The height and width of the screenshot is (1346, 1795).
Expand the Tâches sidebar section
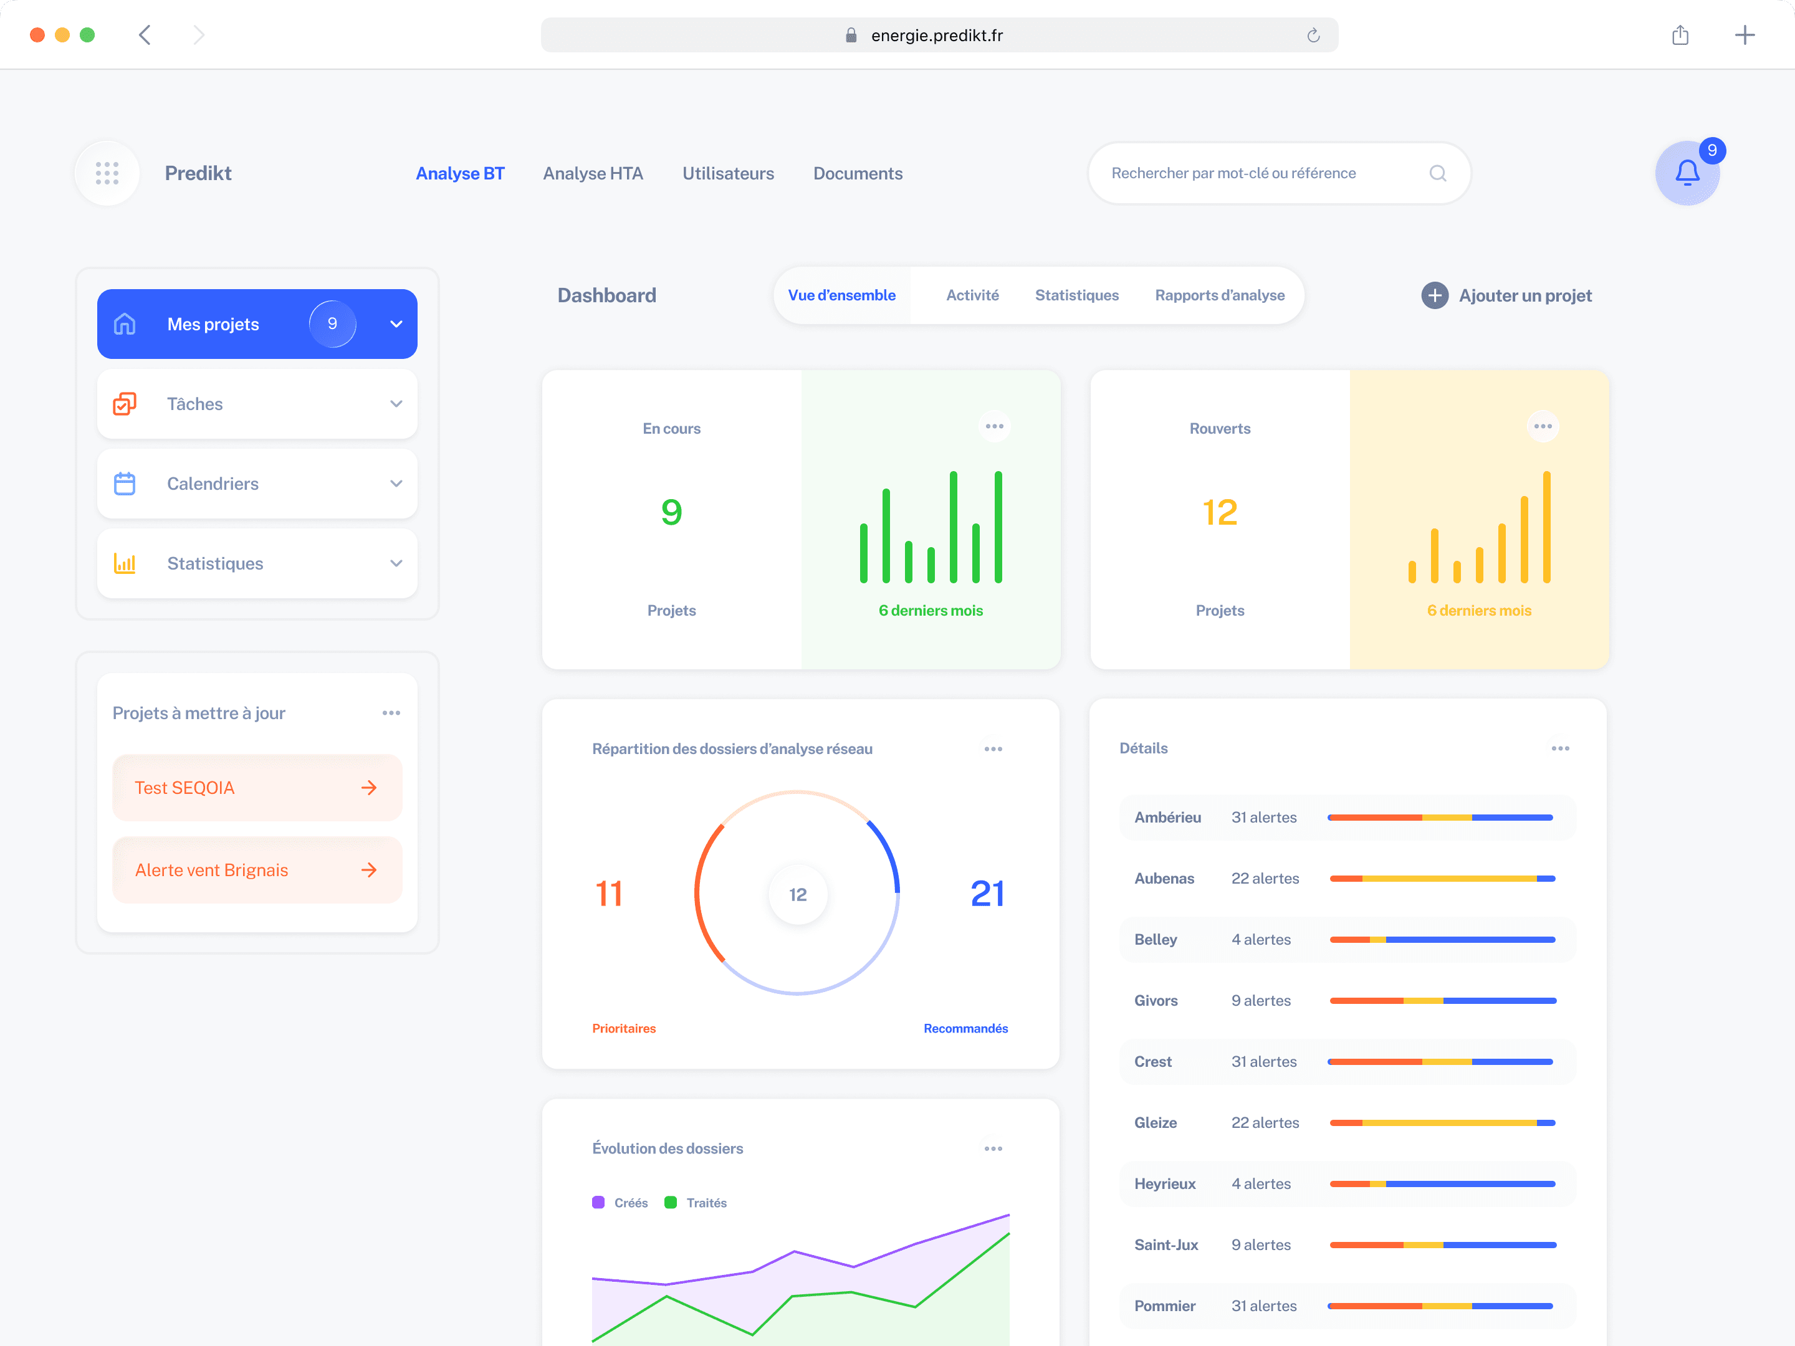(x=396, y=403)
